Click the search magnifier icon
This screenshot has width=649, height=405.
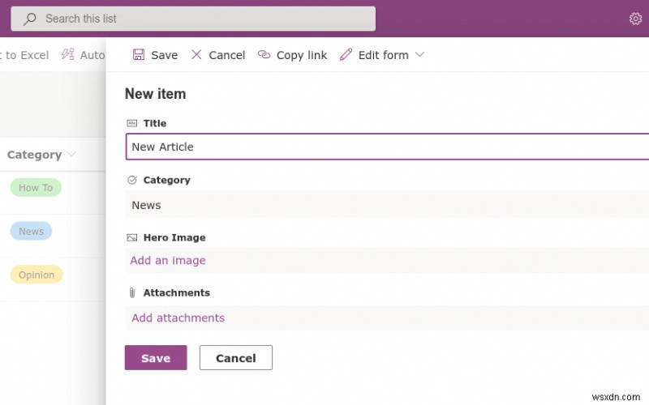coord(29,18)
